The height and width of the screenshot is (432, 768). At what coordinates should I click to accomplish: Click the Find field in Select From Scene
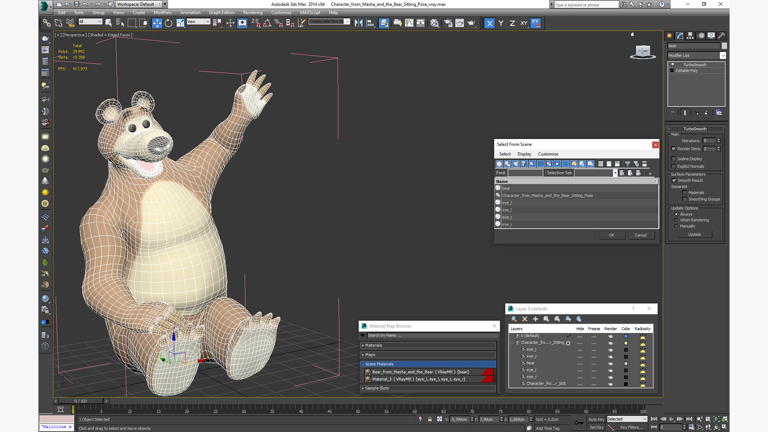(x=525, y=173)
